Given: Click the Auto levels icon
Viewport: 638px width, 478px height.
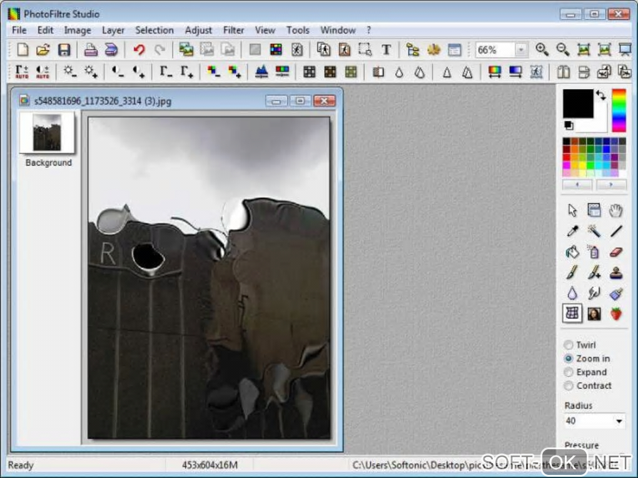Looking at the screenshot, I should 21,72.
